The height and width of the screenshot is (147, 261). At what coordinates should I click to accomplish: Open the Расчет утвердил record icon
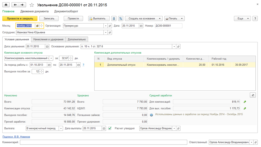pyautogui.click(x=178, y=128)
